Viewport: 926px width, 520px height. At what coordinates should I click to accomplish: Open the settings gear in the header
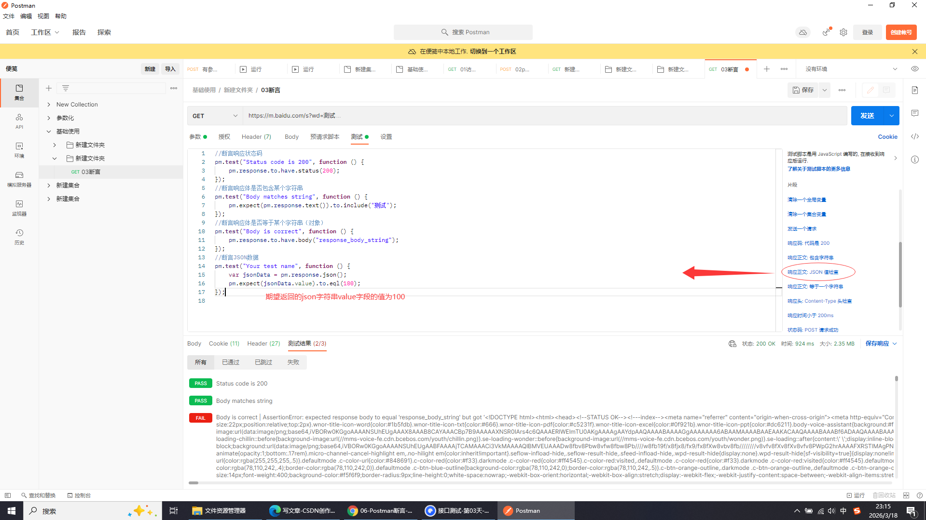point(843,32)
